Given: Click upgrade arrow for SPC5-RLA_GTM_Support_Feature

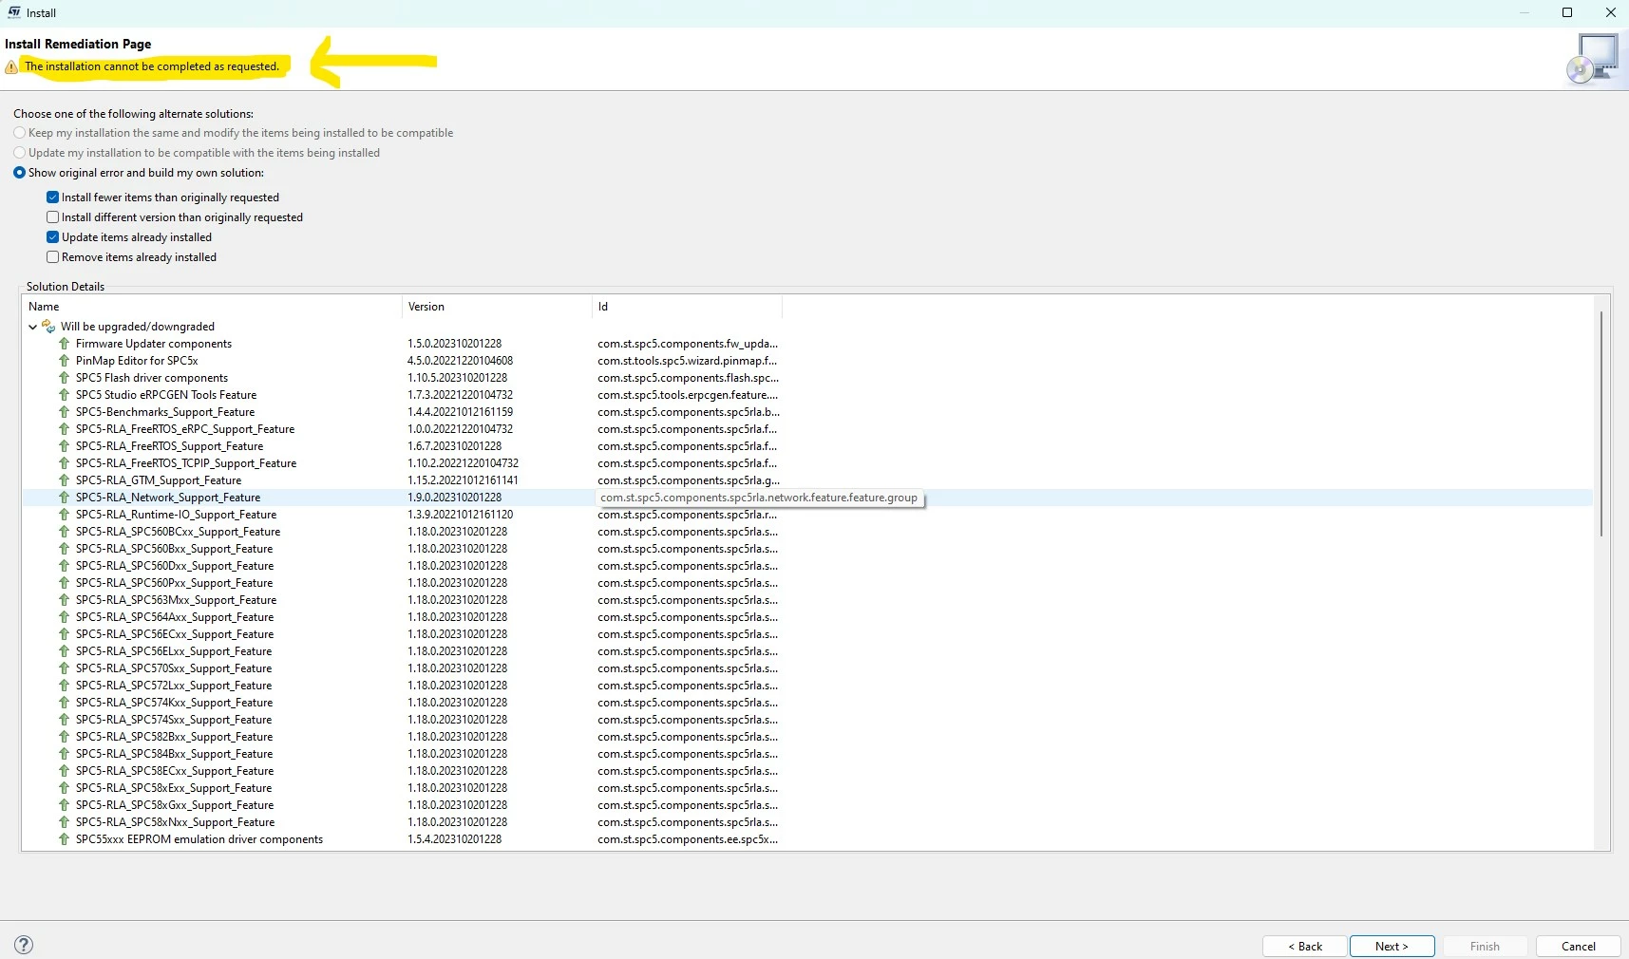Looking at the screenshot, I should coord(65,480).
